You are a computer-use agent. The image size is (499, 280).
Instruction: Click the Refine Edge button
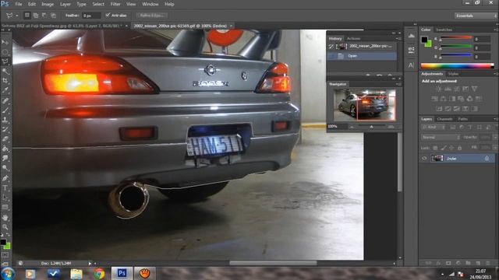pos(152,16)
